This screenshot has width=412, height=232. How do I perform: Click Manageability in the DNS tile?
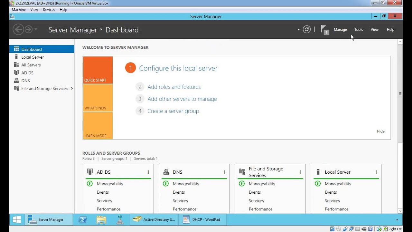coord(186,184)
